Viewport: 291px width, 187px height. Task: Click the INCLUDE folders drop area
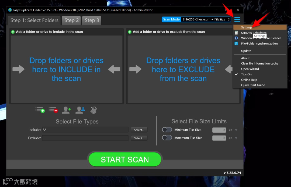point(67,69)
